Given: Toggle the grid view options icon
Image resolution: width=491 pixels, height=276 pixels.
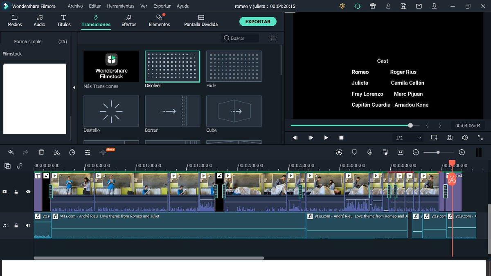Looking at the screenshot, I should [273, 38].
